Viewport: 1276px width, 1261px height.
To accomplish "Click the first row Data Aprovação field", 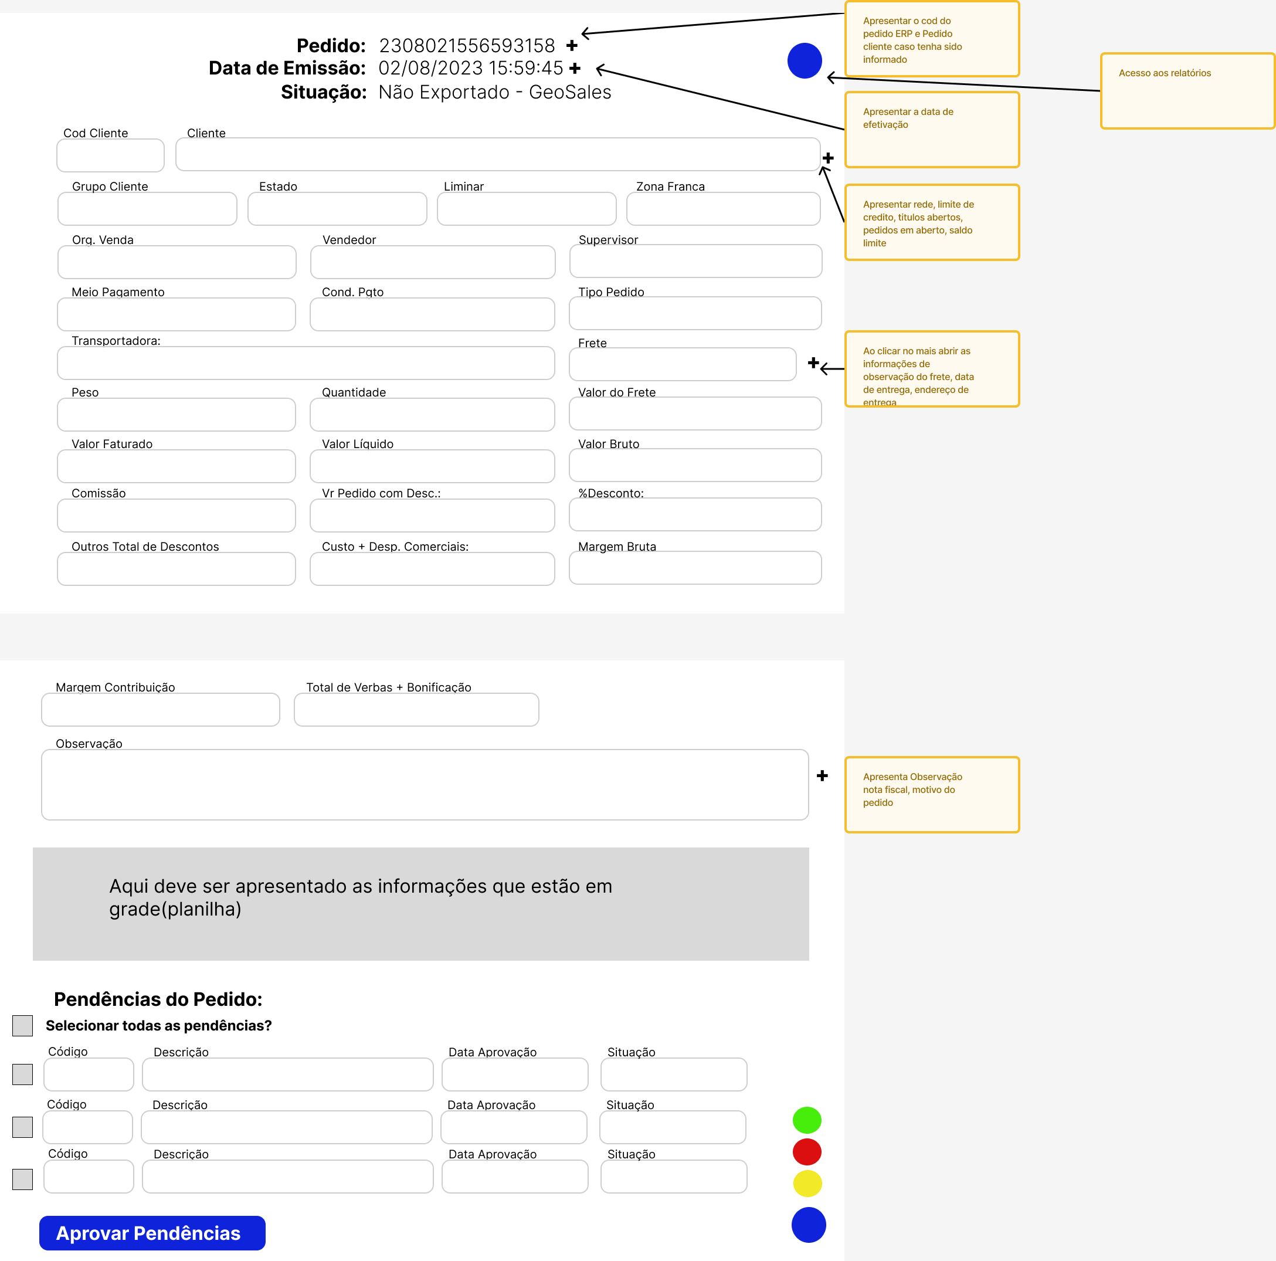I will (x=514, y=1074).
